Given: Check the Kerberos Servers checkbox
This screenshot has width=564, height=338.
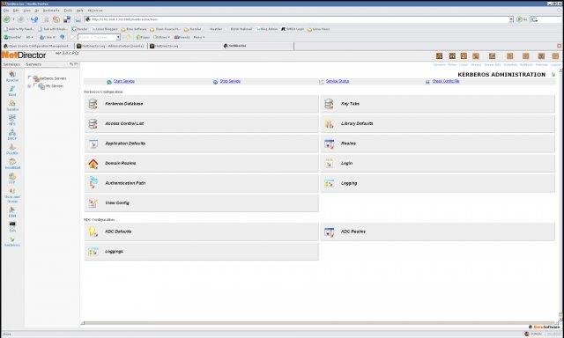Looking at the screenshot, I should [29, 77].
